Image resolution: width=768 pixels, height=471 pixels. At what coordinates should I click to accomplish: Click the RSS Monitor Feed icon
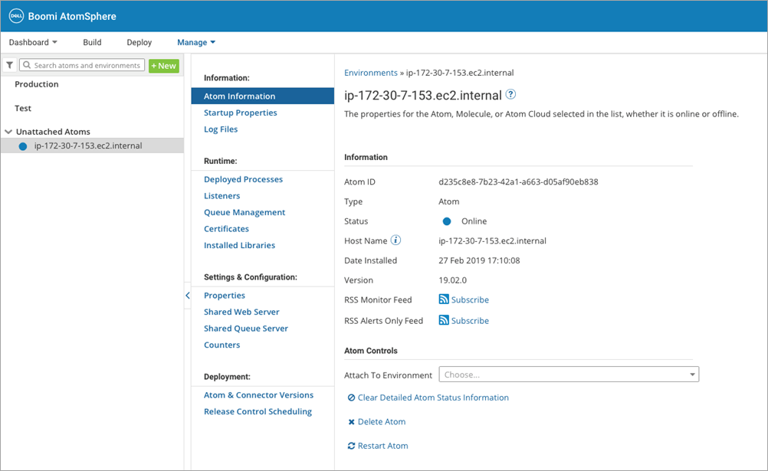tap(444, 299)
